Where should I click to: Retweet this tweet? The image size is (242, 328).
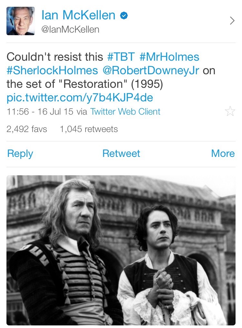pos(121,153)
